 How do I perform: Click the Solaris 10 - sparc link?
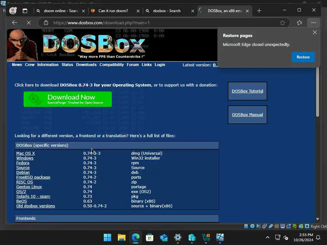point(33,197)
